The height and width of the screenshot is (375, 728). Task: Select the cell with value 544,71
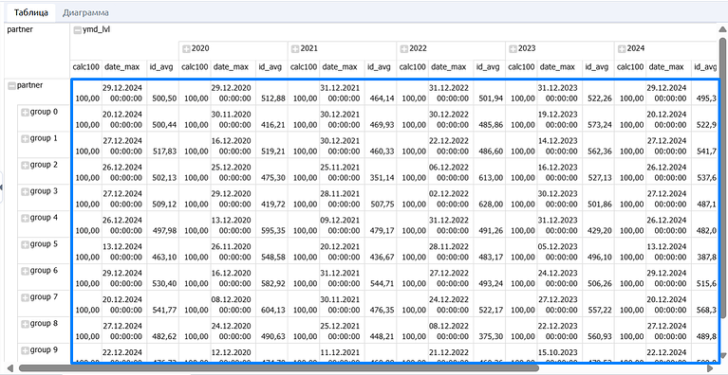pos(381,277)
